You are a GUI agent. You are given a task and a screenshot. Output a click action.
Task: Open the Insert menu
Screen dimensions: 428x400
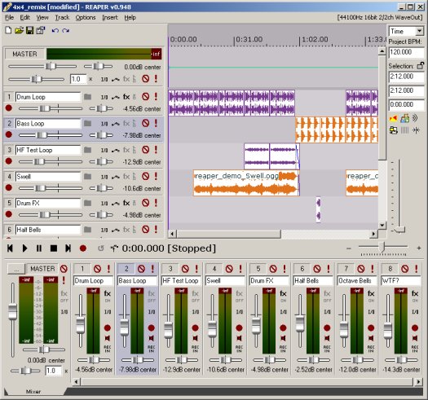(x=110, y=17)
